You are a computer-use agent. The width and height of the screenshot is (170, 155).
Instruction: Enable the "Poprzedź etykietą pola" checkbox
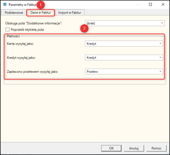click(x=7, y=30)
